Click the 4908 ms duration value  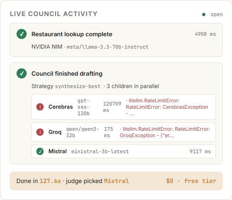[x=205, y=34]
